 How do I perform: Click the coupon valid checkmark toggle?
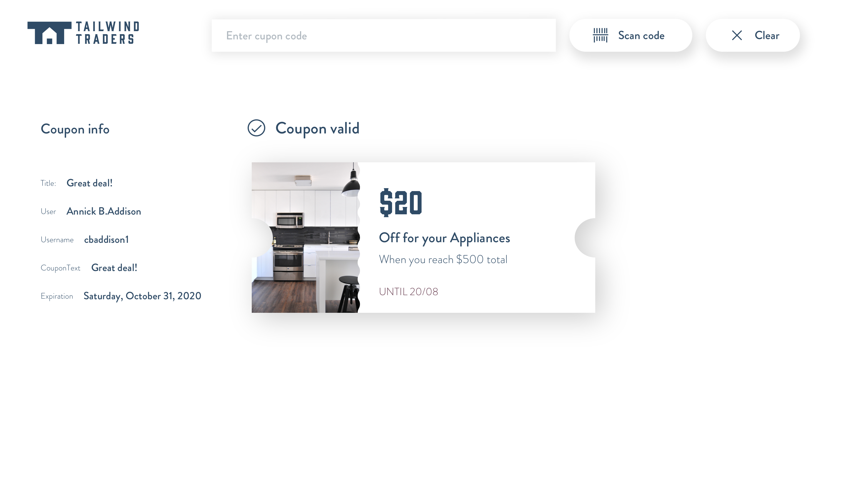point(256,127)
